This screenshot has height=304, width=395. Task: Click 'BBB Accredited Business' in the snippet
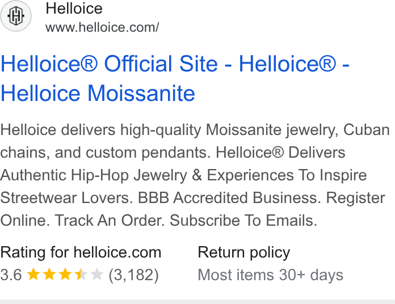[229, 198]
